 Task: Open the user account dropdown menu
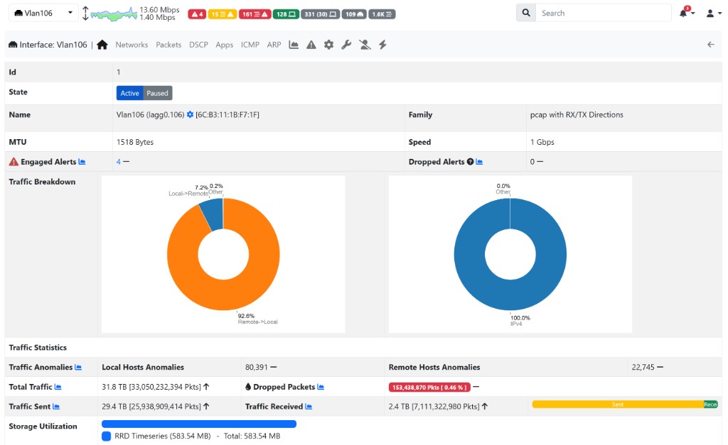click(713, 12)
